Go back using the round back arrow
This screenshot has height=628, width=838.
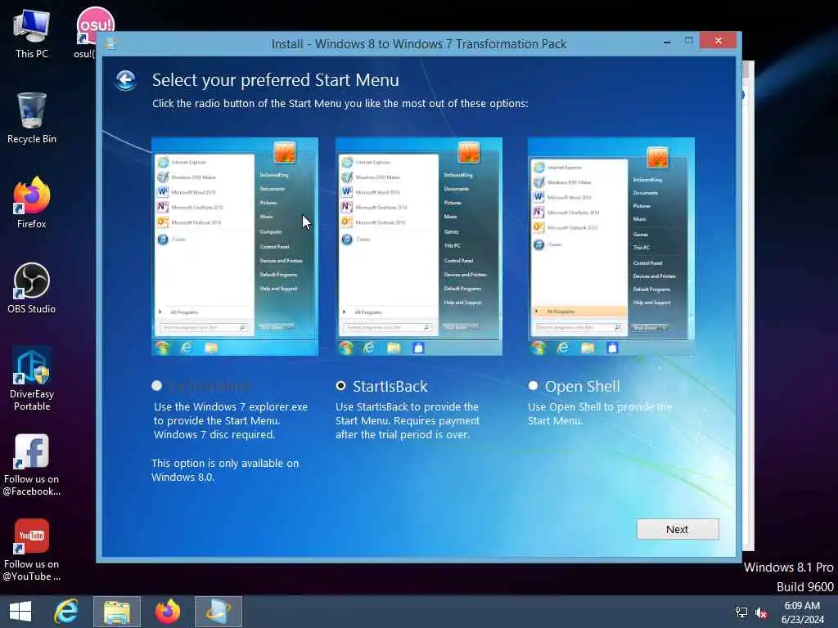pyautogui.click(x=125, y=81)
